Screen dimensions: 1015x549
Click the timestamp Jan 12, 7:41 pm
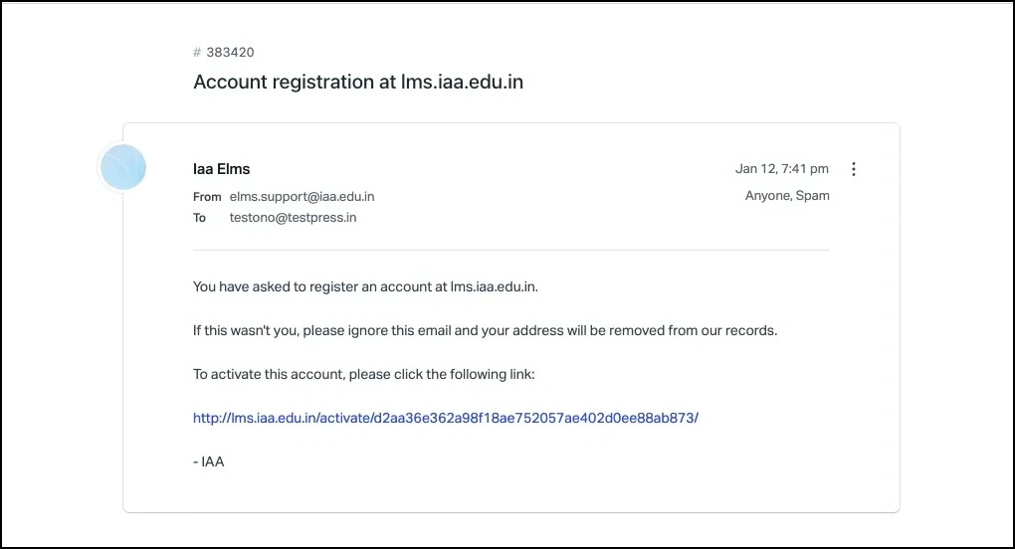781,169
